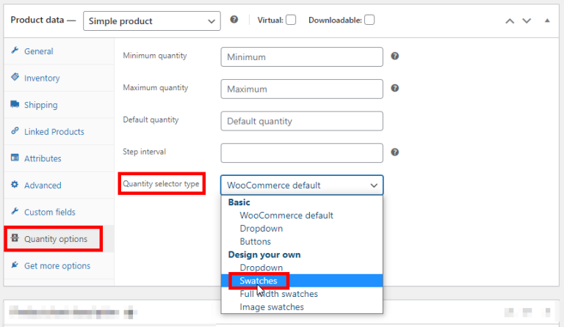The image size is (564, 327).
Task: Choose Image swatches option in the list
Action: click(272, 307)
